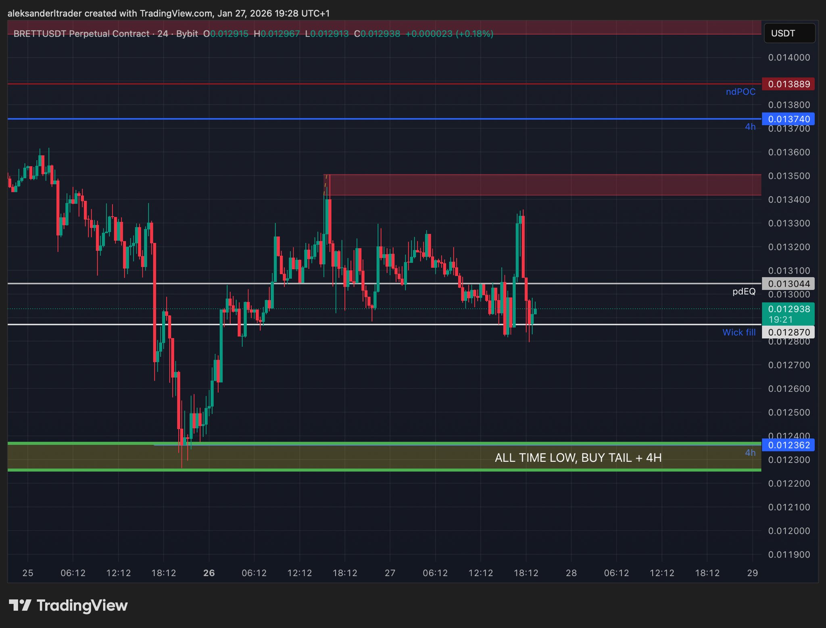Click the BRETTUSDT Perpetual Contract title

81,33
